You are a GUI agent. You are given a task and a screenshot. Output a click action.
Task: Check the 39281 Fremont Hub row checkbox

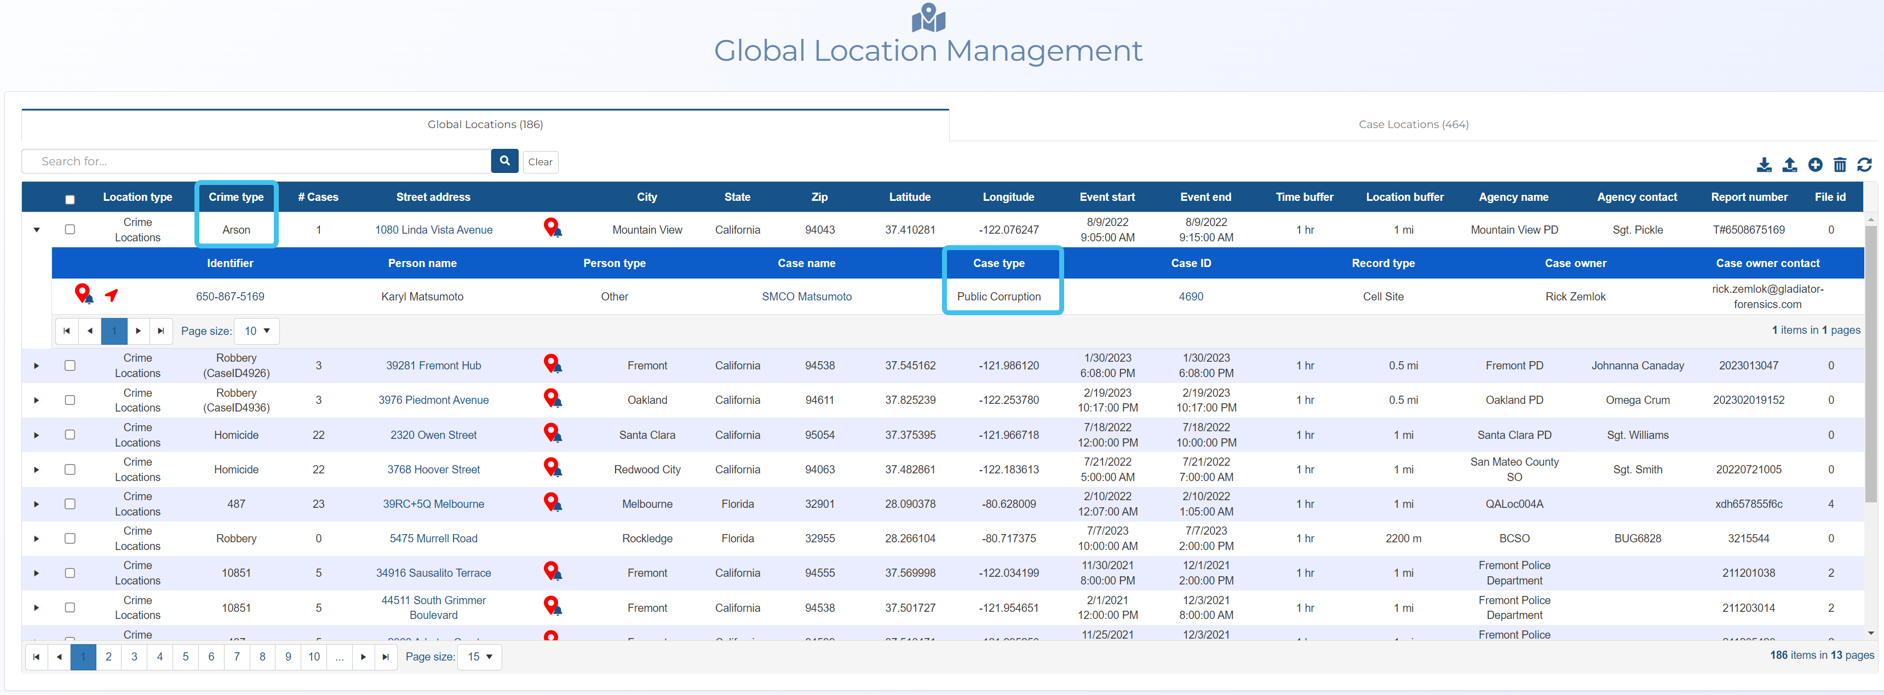pyautogui.click(x=70, y=366)
